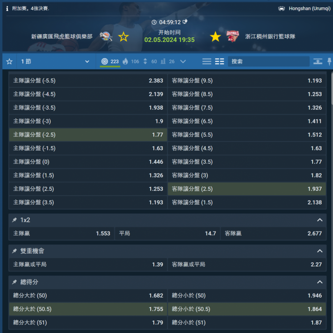333x333 pixels.
Task: Select the up-down arrows tab showing 60
Action: coord(150,62)
